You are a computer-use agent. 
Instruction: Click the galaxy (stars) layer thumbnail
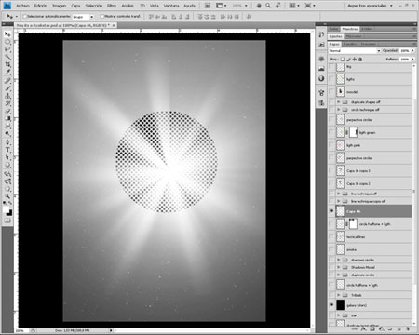coord(341,305)
